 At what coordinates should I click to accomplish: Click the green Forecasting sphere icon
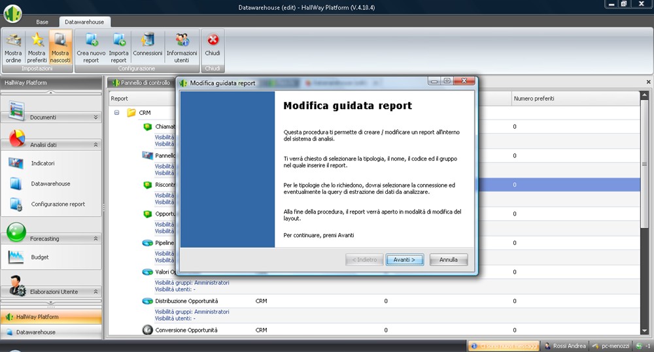16,232
